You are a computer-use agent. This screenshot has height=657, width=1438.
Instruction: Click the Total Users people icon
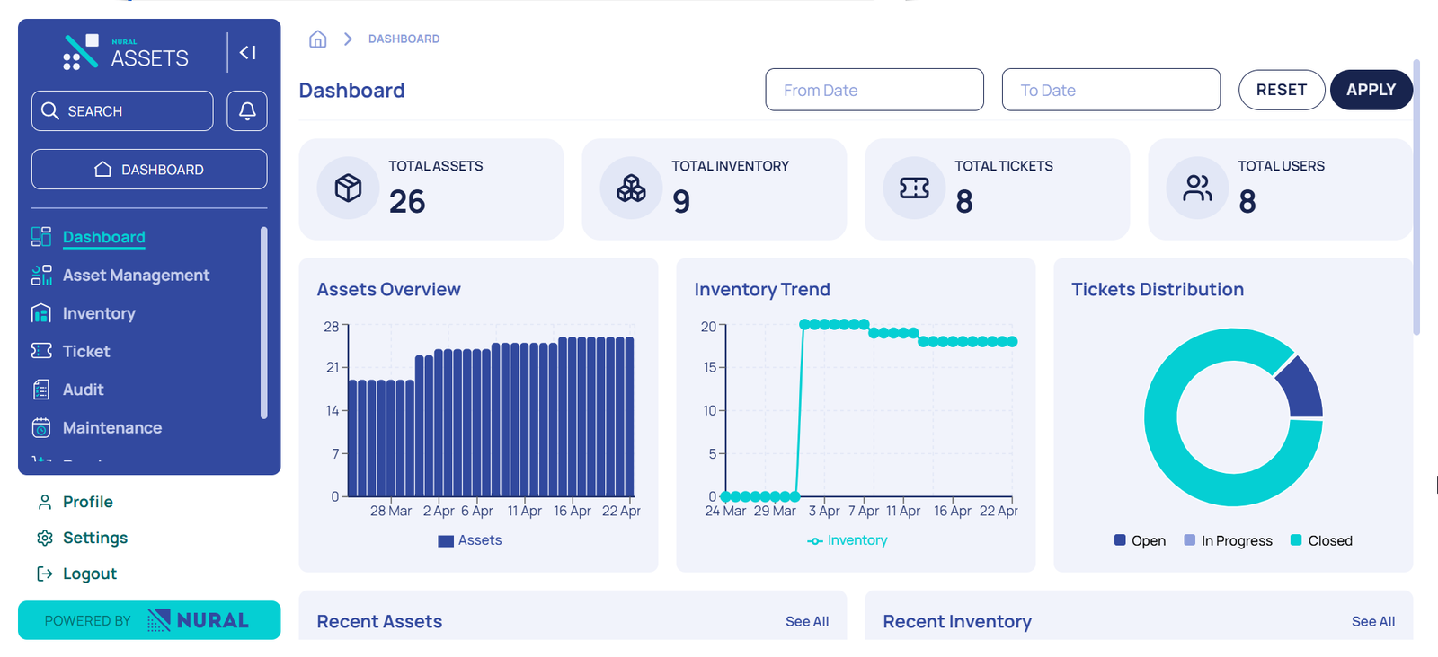click(1197, 188)
